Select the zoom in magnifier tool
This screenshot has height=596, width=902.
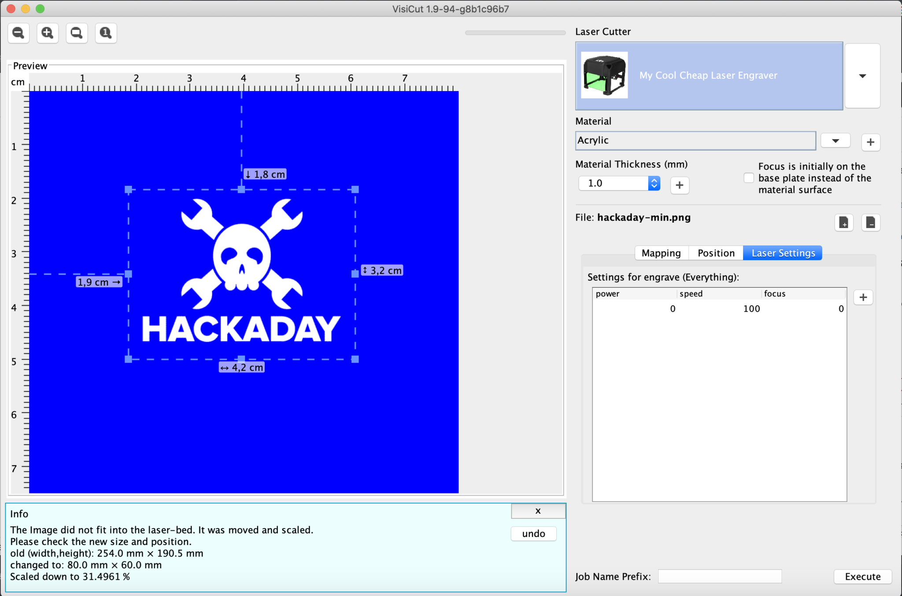pos(47,33)
